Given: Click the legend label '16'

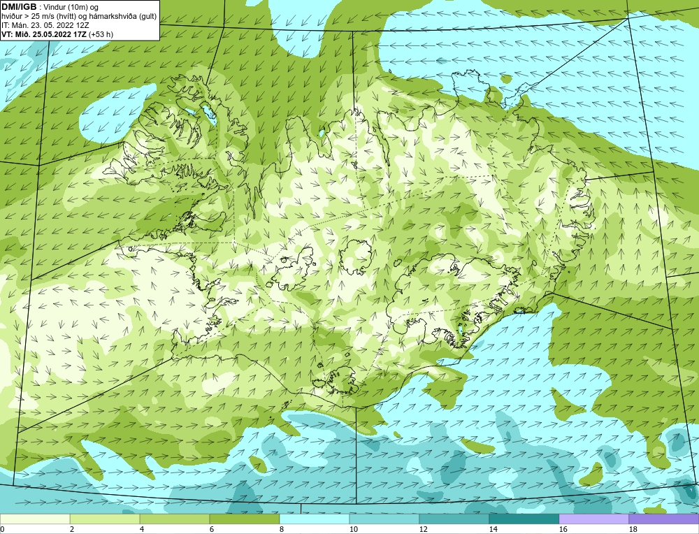Looking at the screenshot, I should click(563, 529).
